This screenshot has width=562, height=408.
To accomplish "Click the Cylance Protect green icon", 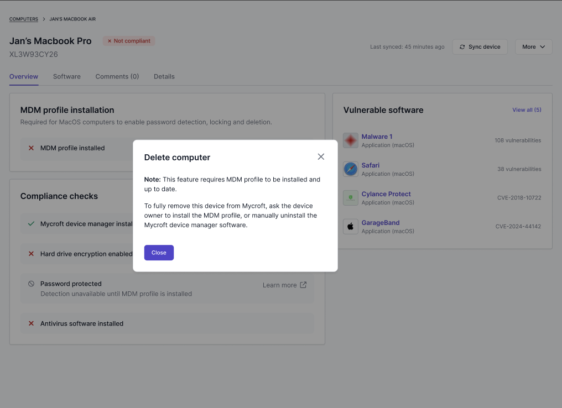I will [x=351, y=198].
